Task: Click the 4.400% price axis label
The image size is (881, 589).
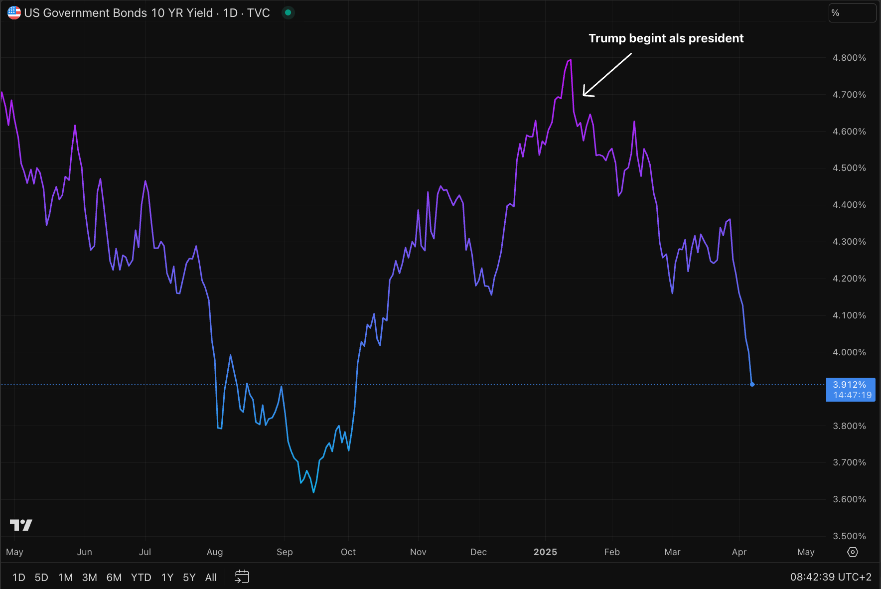Action: (849, 205)
